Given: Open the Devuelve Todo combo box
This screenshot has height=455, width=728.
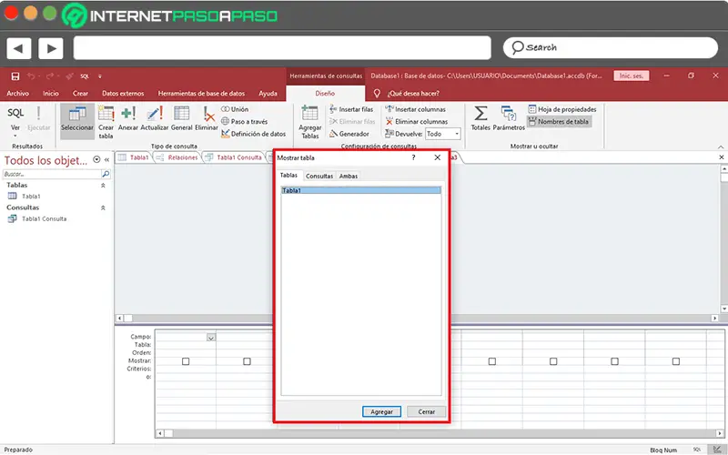Looking at the screenshot, I should [x=443, y=134].
